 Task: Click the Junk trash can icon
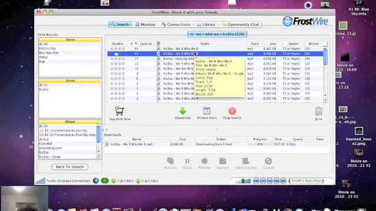[318, 111]
